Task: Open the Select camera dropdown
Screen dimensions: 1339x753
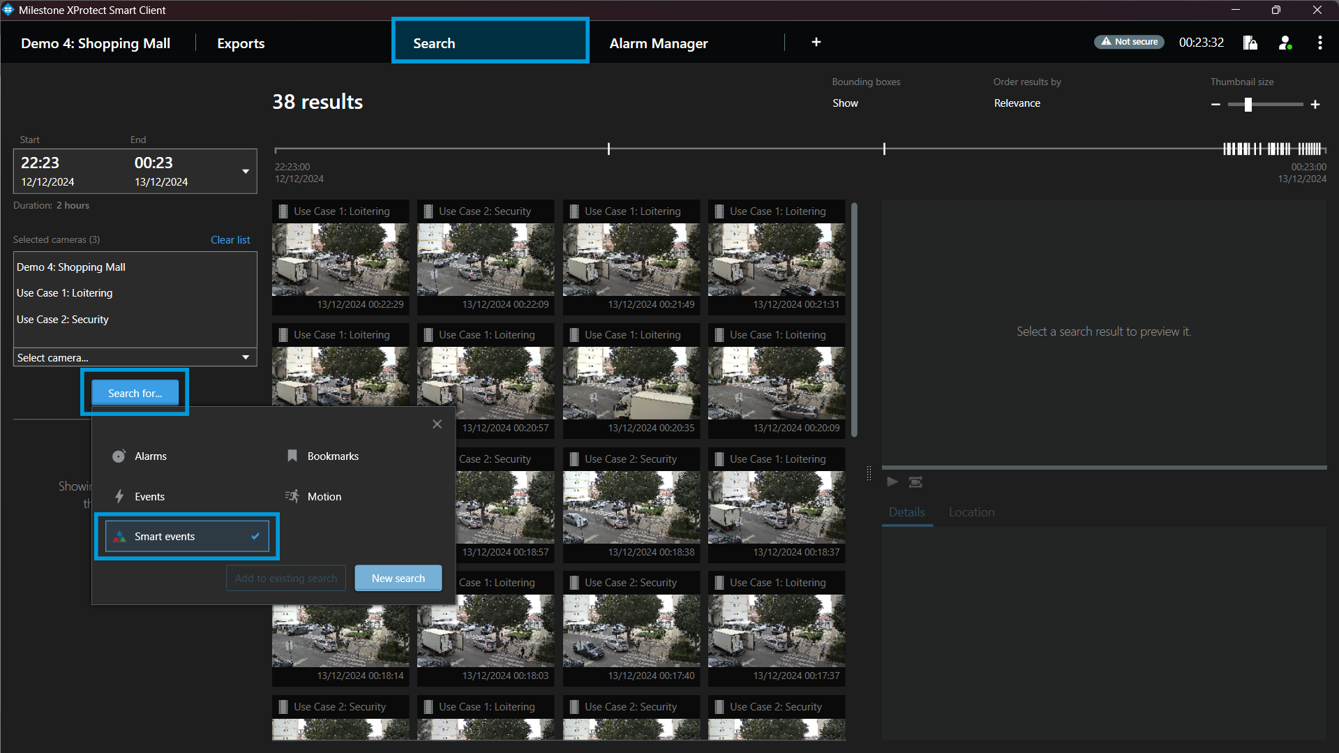Action: pos(135,358)
